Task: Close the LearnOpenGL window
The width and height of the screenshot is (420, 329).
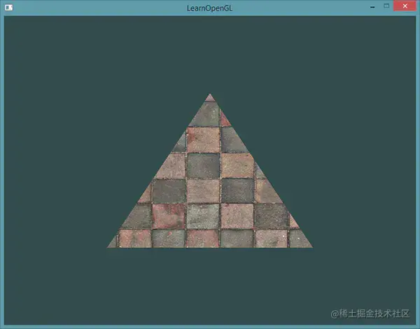Action: pyautogui.click(x=405, y=6)
